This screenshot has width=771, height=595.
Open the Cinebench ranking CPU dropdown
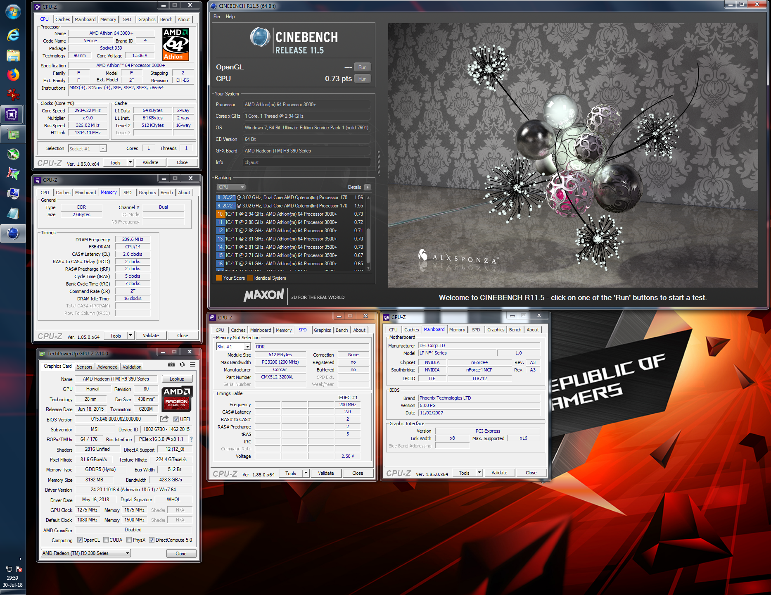(231, 187)
